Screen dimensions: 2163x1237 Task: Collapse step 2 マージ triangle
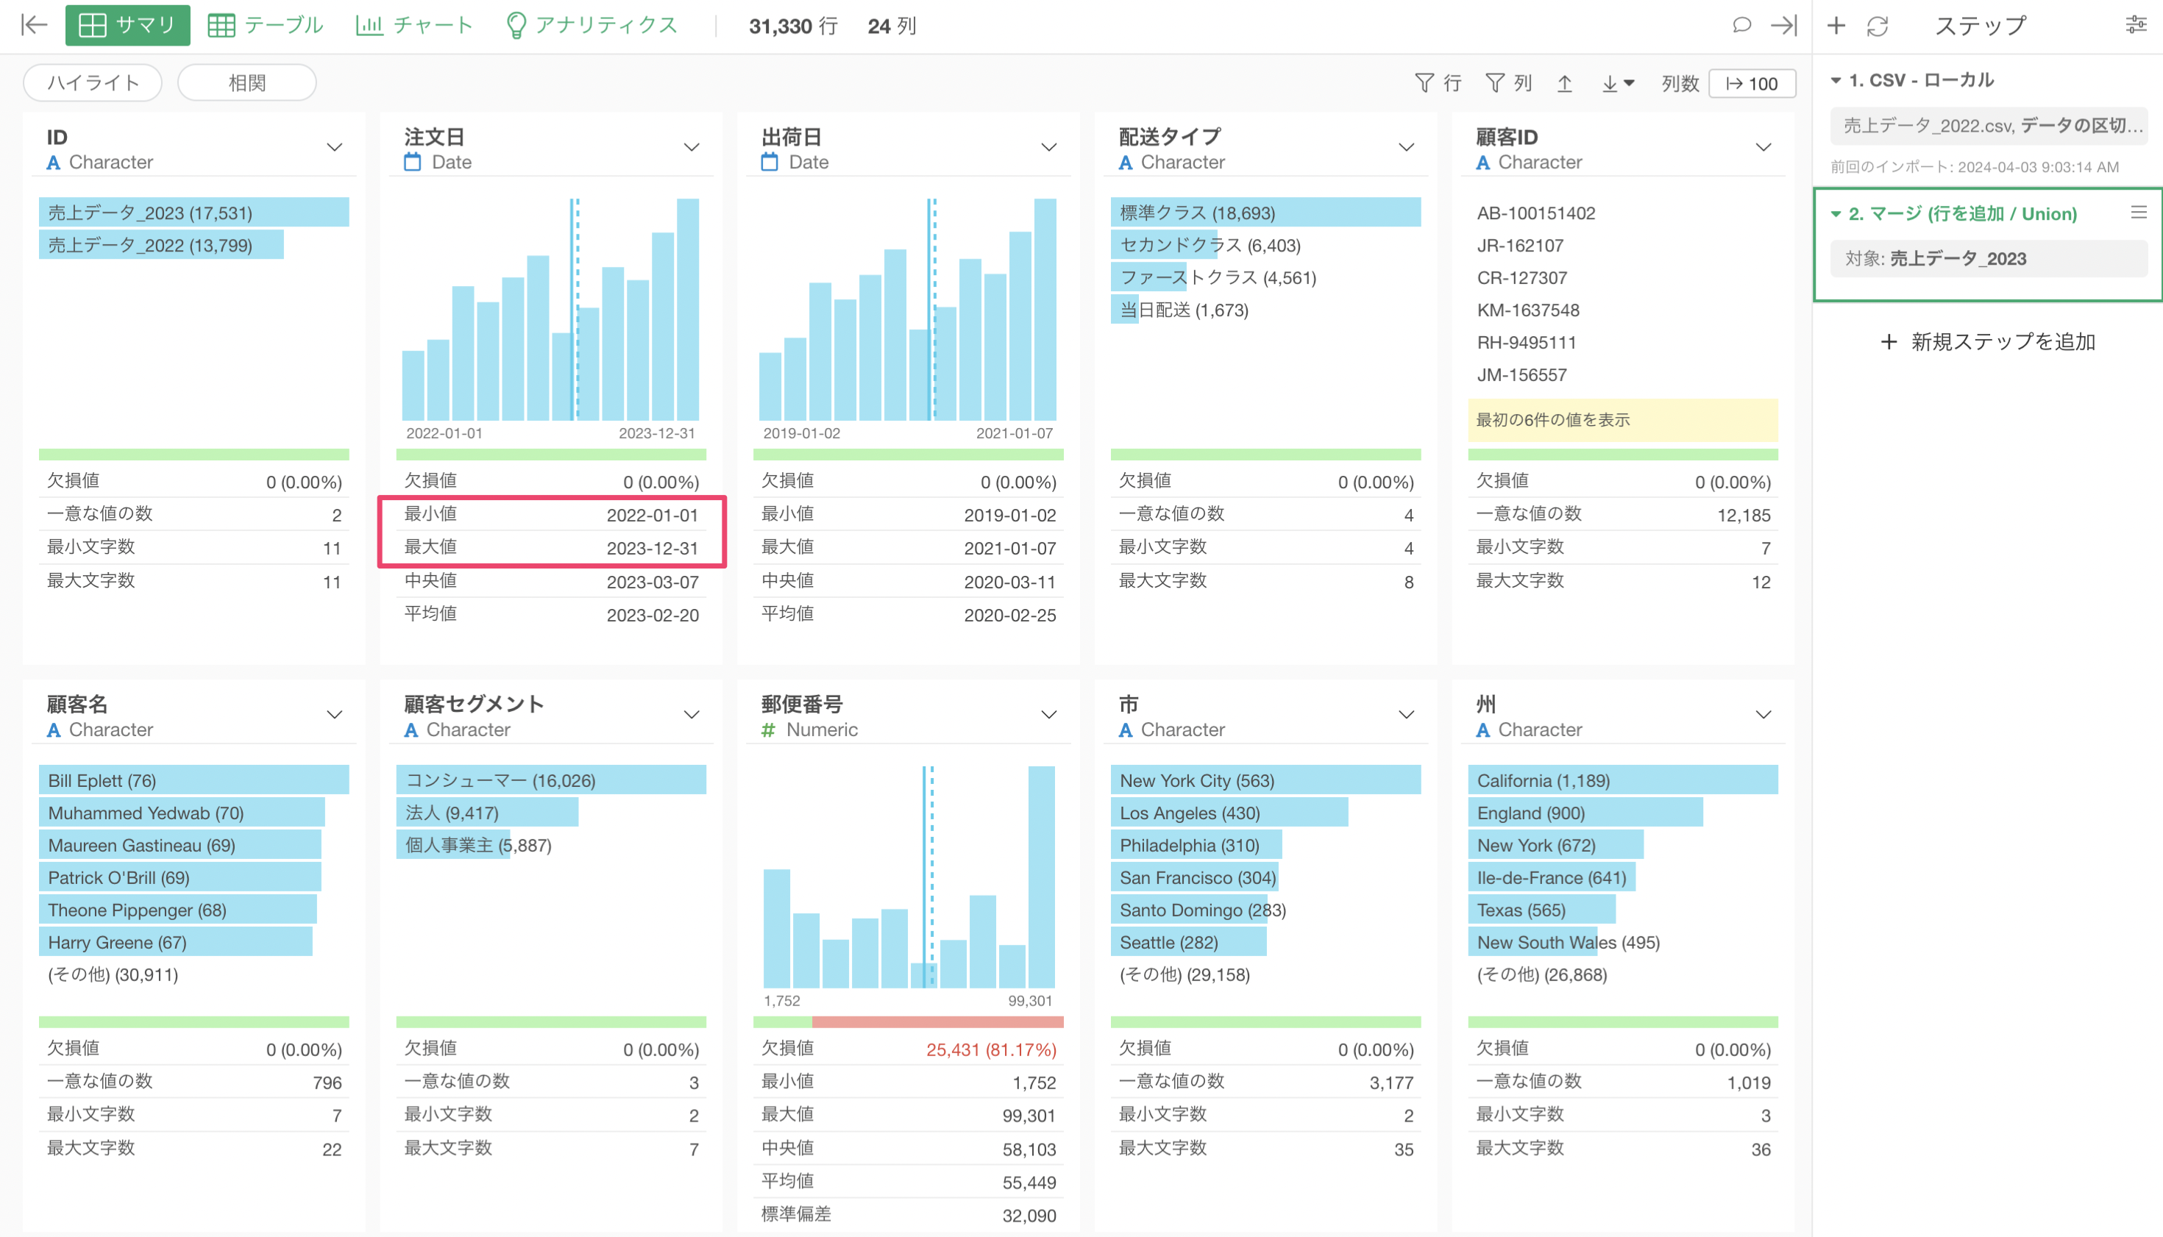(1836, 214)
